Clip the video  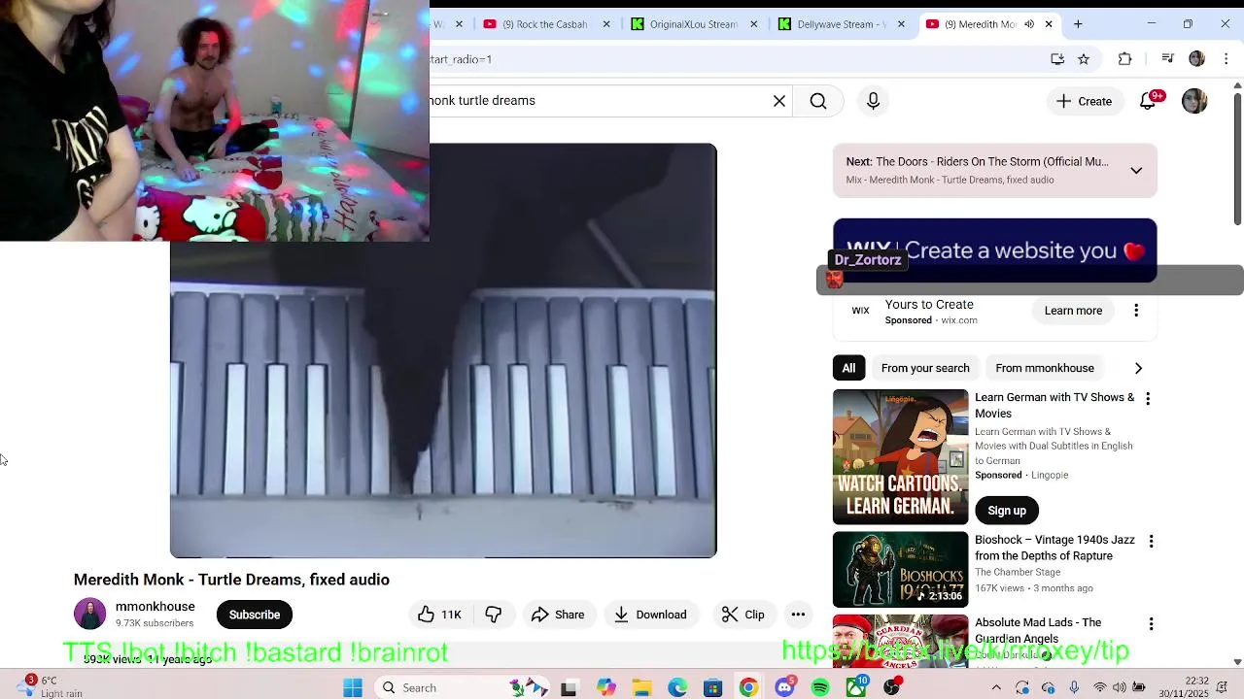(743, 615)
